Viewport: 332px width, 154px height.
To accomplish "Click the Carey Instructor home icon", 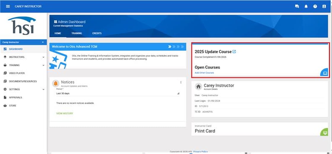I will tap(198, 86).
